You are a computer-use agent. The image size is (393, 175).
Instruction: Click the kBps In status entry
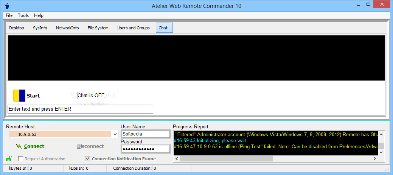pyautogui.click(x=79, y=168)
